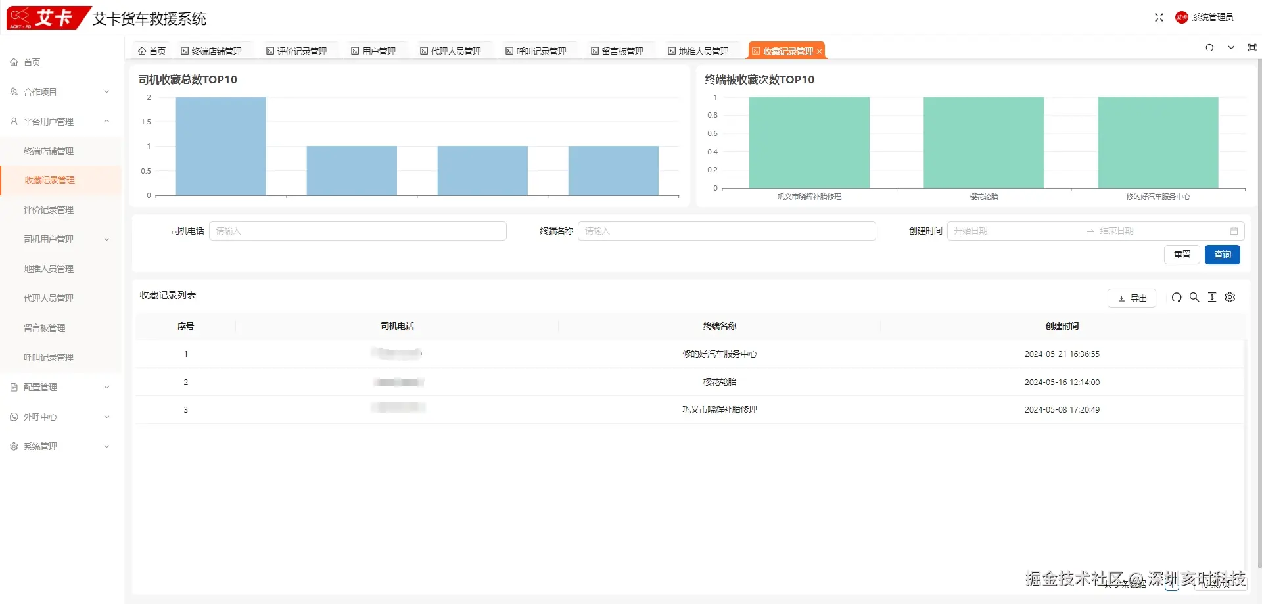Click the timestamp 2024-05-16 12:14:00

click(1062, 383)
